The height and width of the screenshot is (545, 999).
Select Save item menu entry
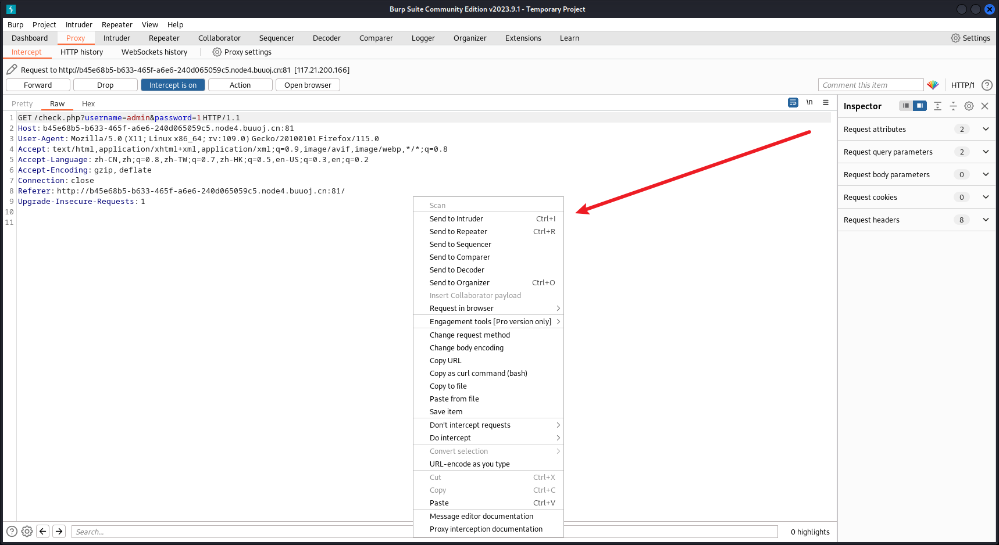pyautogui.click(x=488, y=411)
